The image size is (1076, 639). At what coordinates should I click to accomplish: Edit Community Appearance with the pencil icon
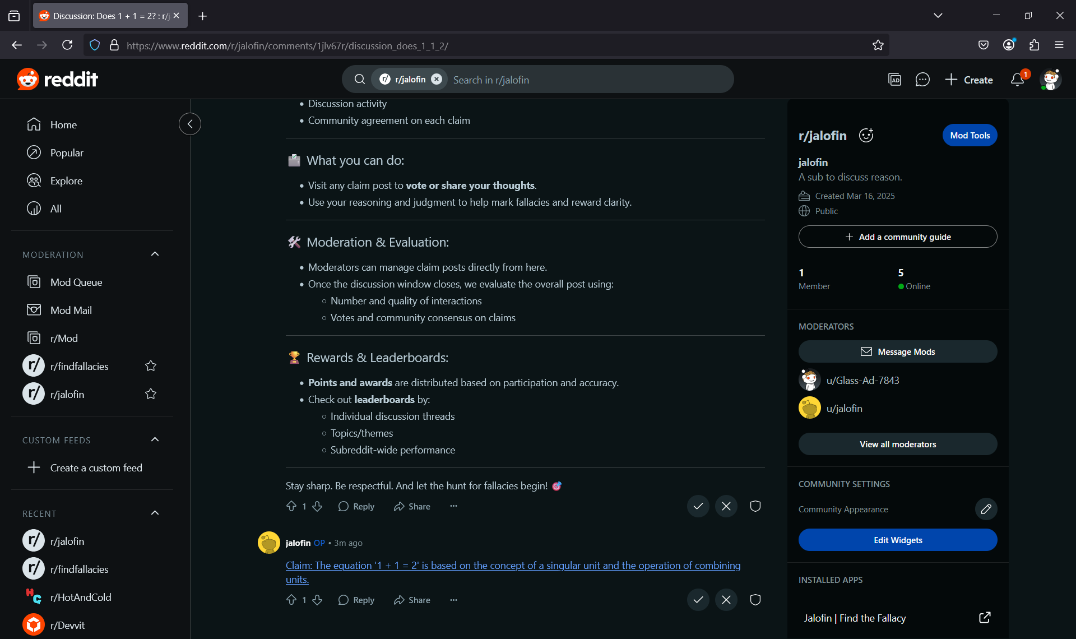point(986,509)
